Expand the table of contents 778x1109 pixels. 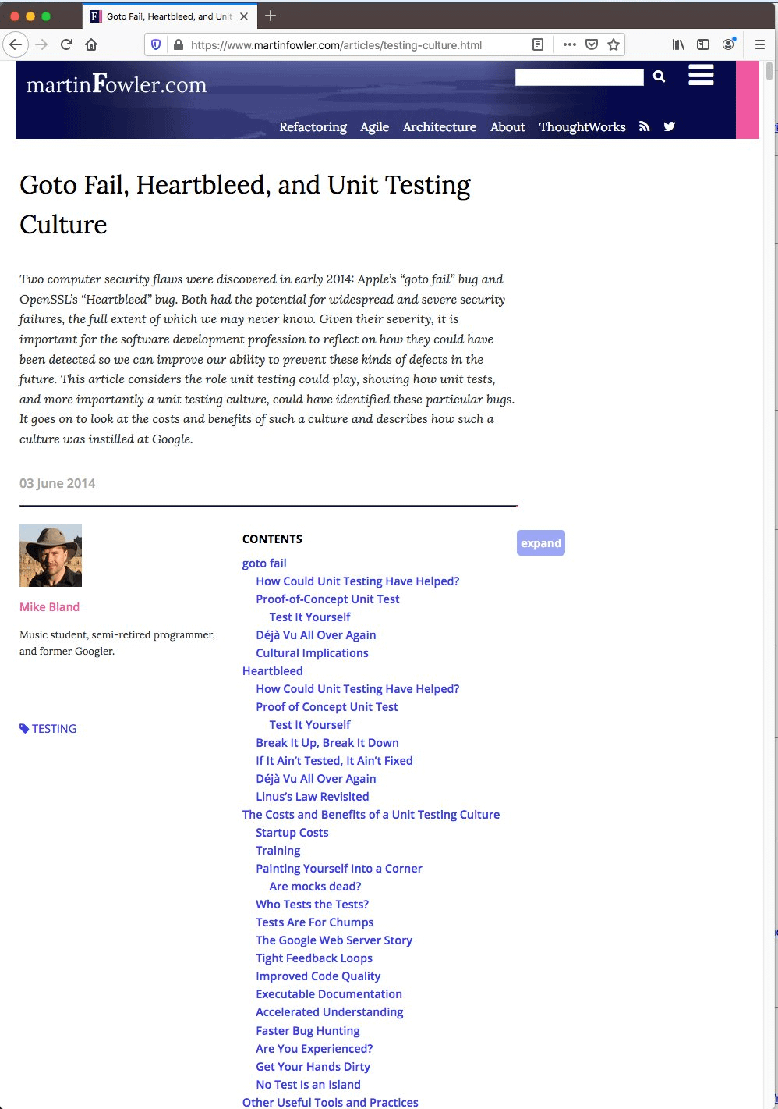pos(540,543)
